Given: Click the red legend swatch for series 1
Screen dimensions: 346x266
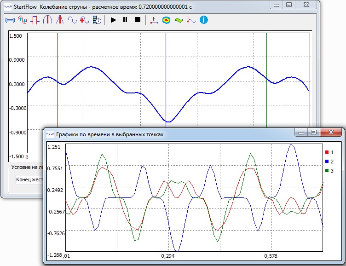Looking at the screenshot, I should 327,152.
